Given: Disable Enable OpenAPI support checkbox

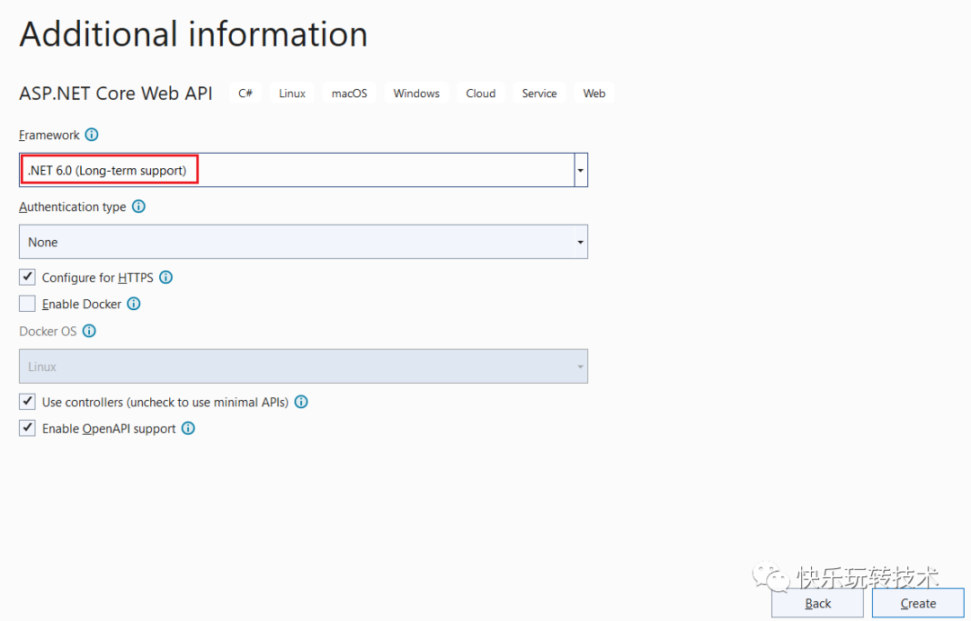Looking at the screenshot, I should (27, 428).
